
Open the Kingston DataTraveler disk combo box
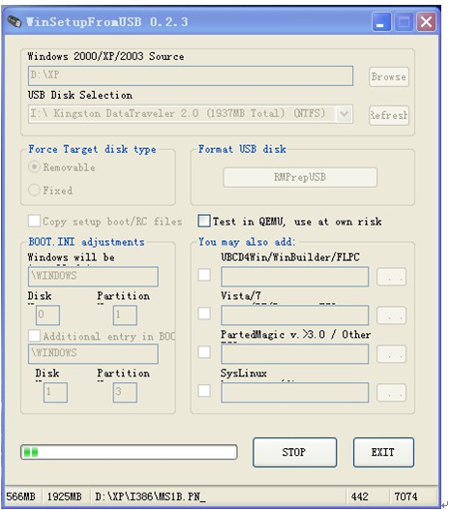tap(191, 114)
